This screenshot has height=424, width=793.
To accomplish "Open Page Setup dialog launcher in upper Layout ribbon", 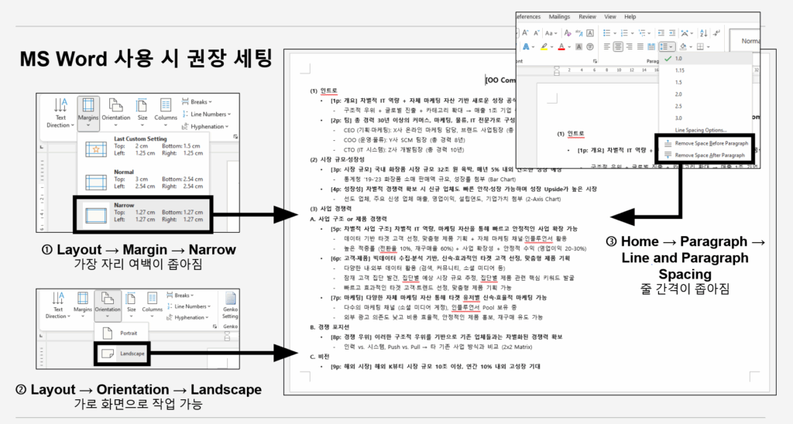I will pyautogui.click(x=235, y=136).
